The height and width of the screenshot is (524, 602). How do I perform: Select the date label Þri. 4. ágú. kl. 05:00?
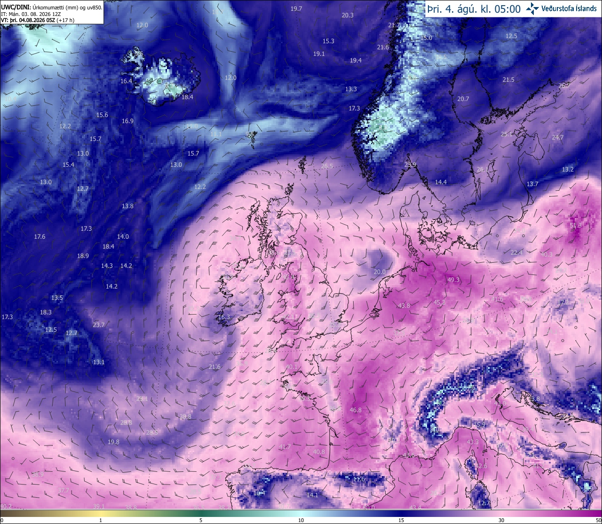[474, 9]
